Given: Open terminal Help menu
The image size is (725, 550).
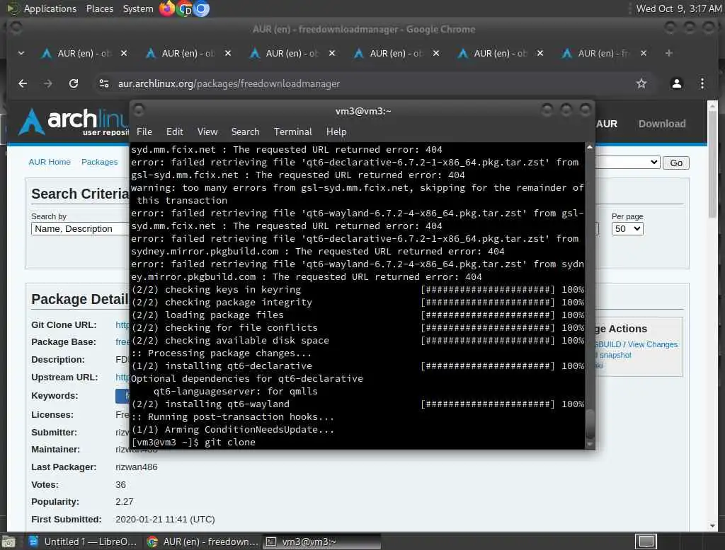Looking at the screenshot, I should click(x=336, y=131).
